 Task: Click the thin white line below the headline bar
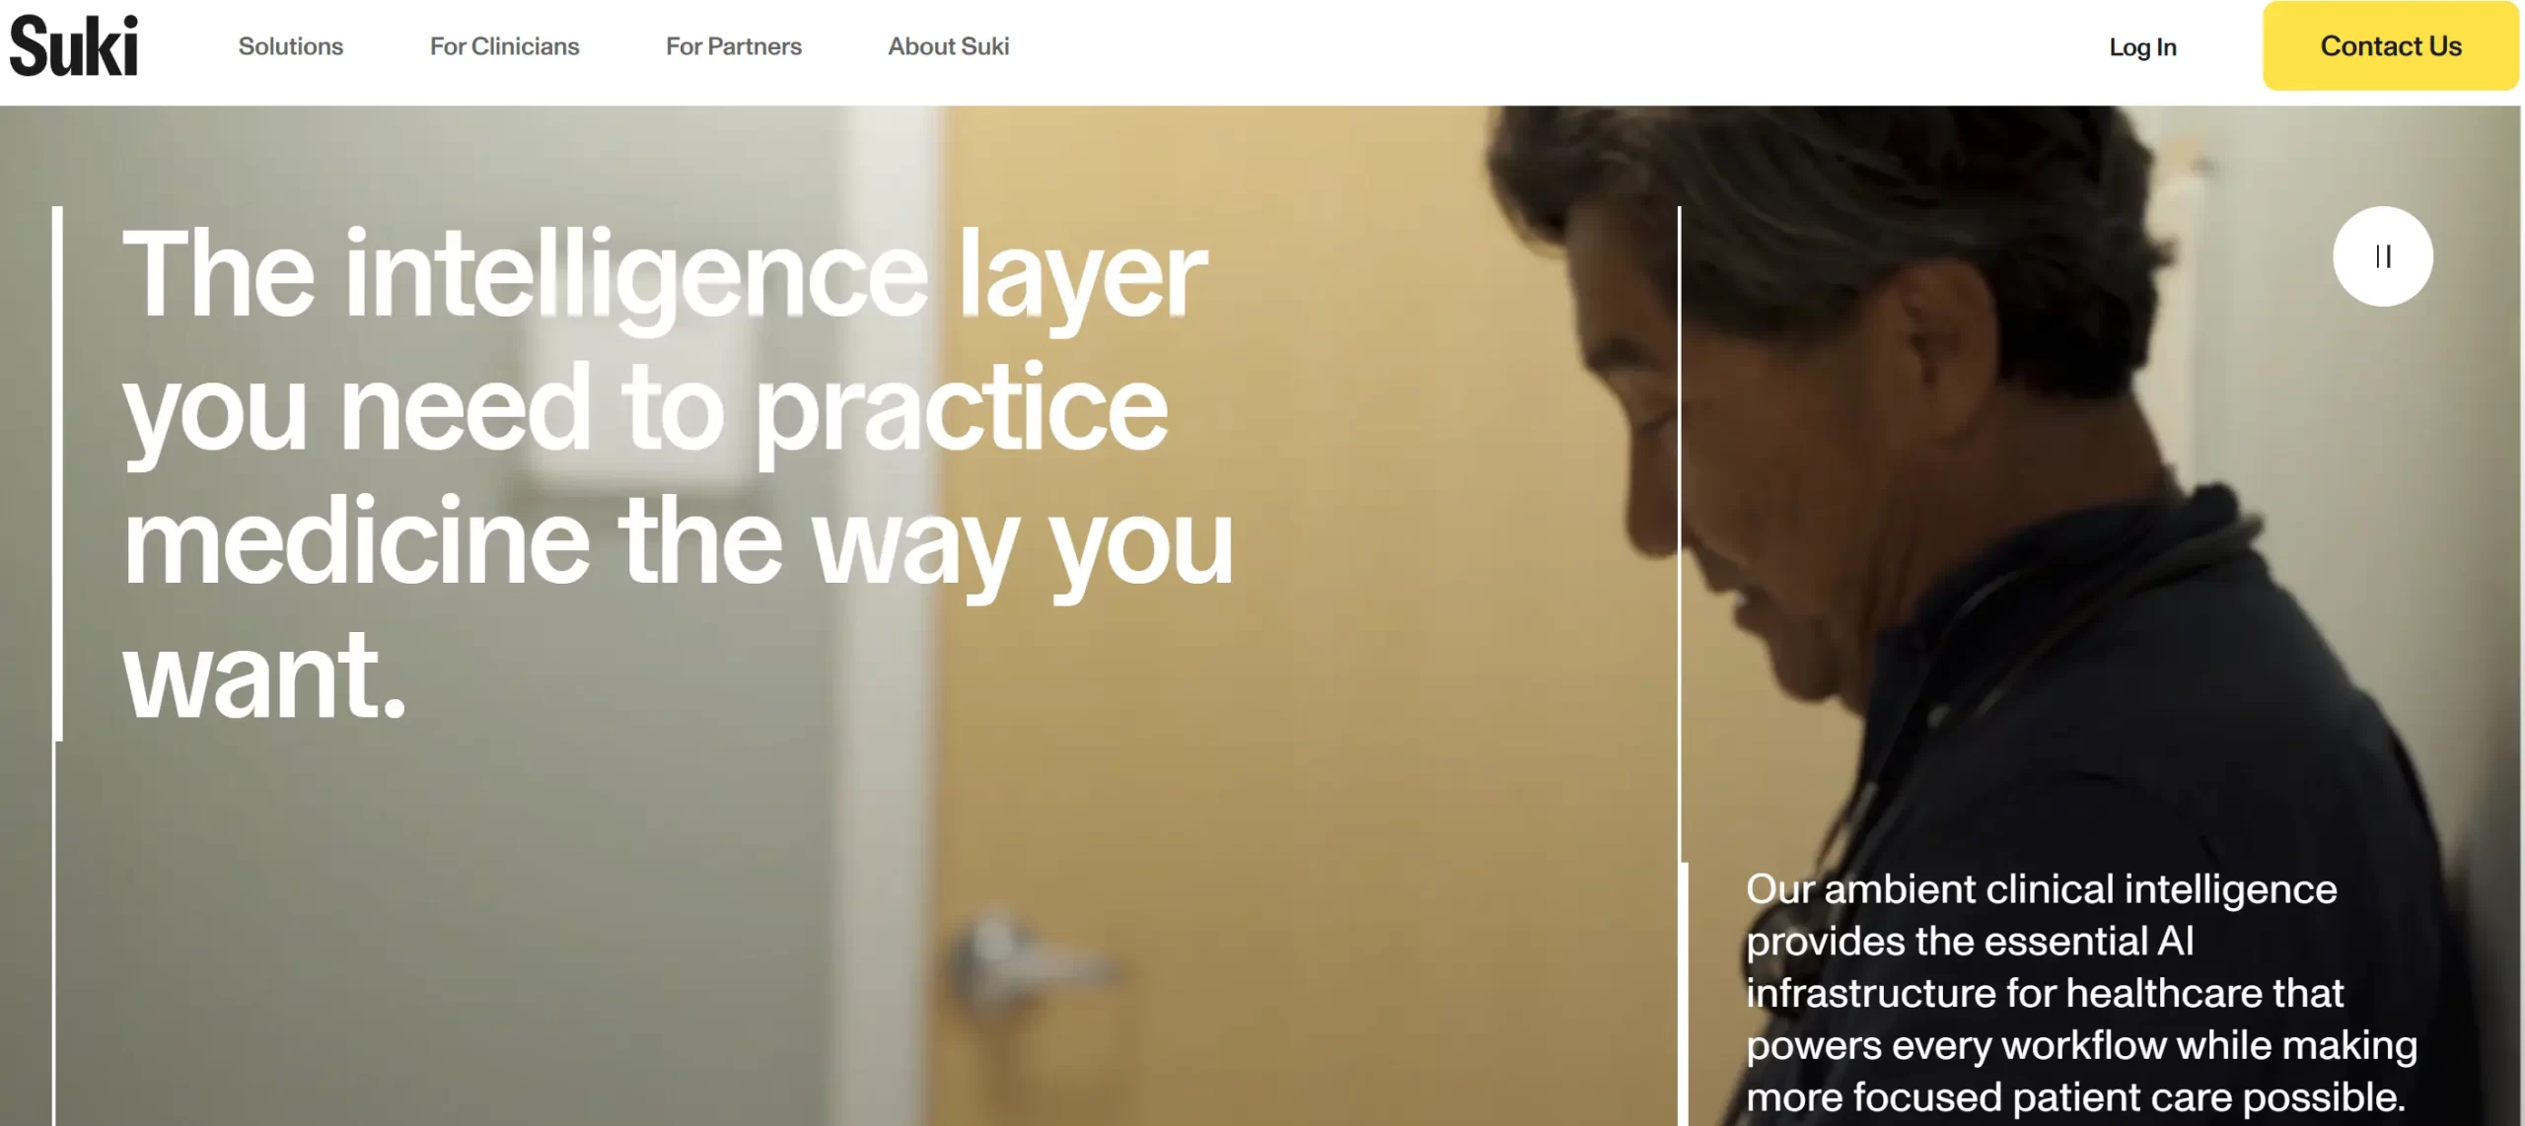point(54,933)
